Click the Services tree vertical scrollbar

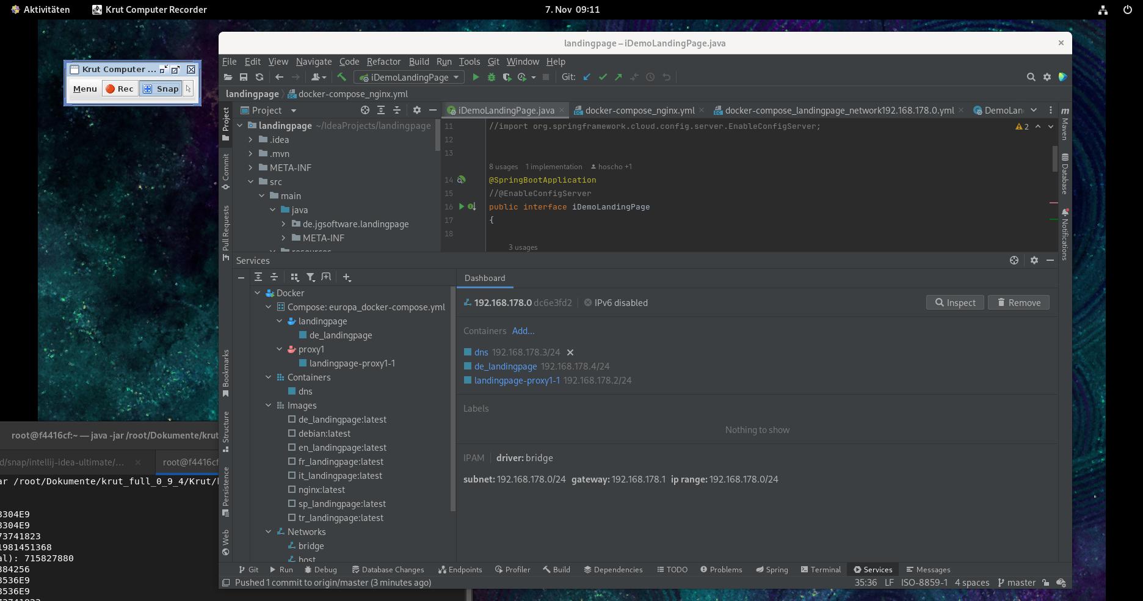click(x=452, y=397)
